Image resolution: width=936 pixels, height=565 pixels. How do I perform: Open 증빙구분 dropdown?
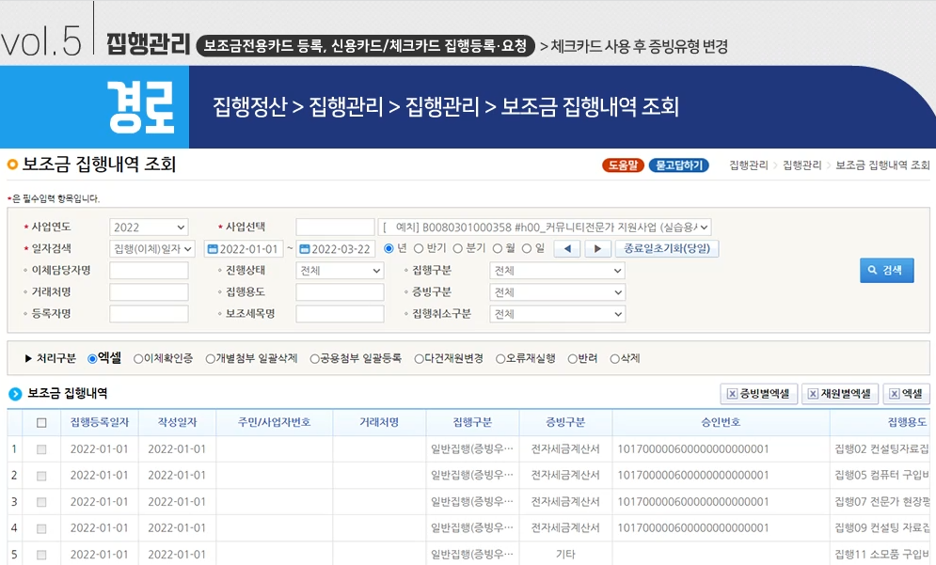(x=557, y=292)
